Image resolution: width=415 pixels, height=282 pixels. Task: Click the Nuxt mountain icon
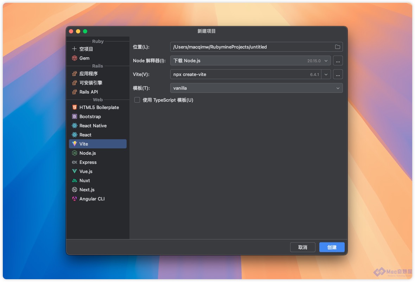pyautogui.click(x=75, y=180)
